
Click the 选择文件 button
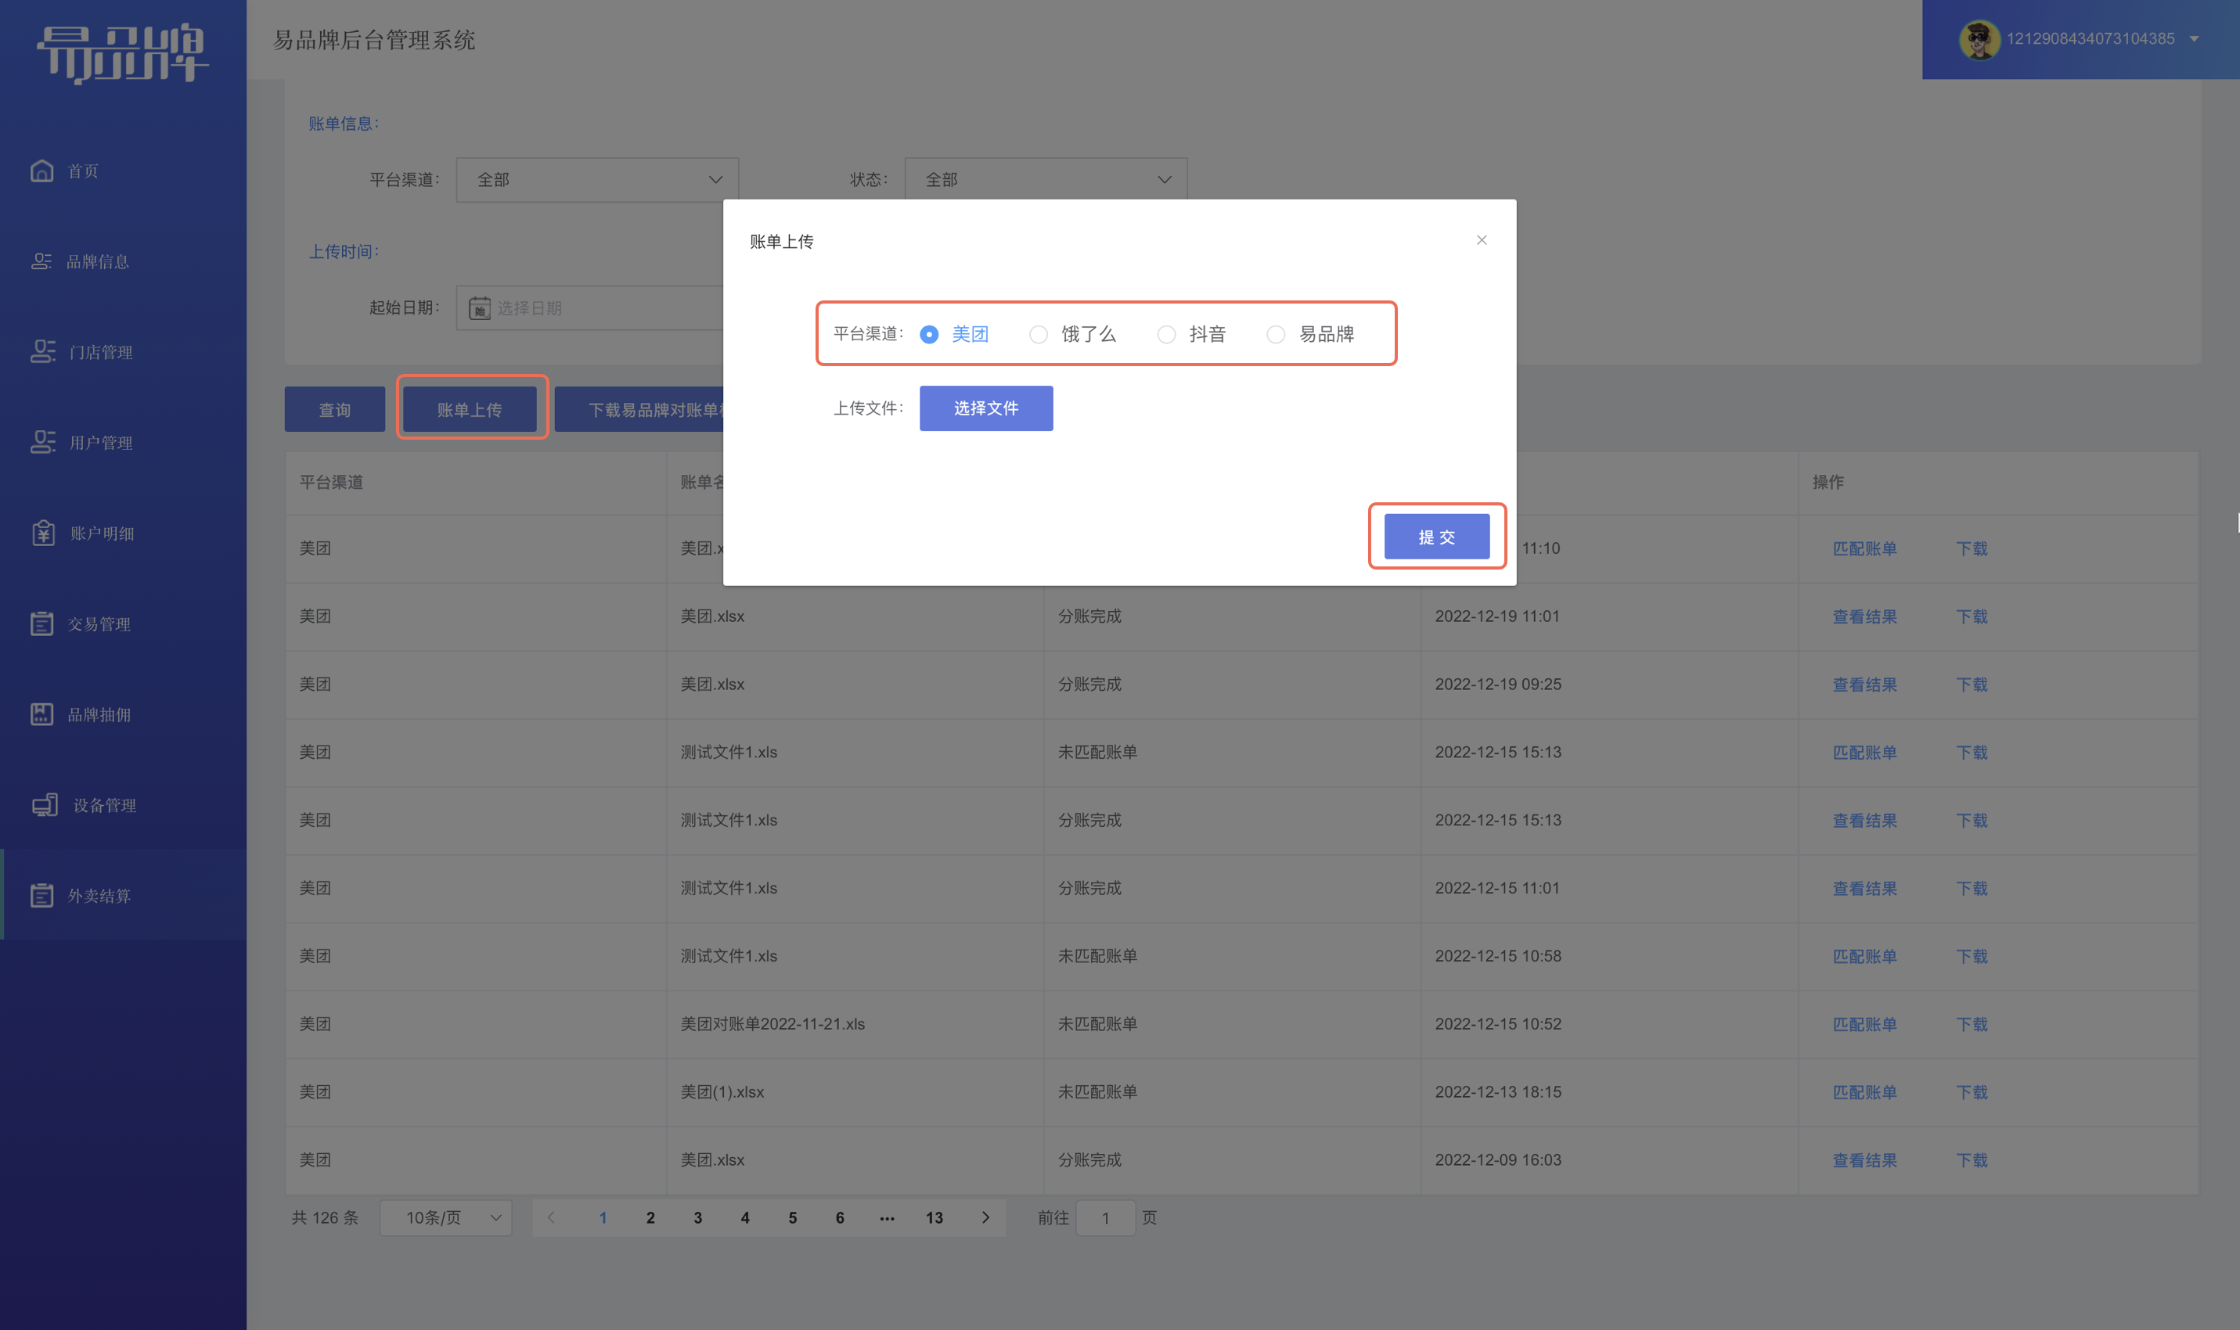tap(986, 408)
